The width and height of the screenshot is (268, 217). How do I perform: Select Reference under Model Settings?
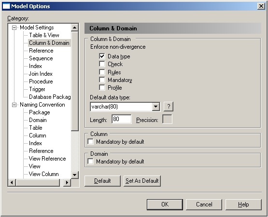(x=41, y=51)
